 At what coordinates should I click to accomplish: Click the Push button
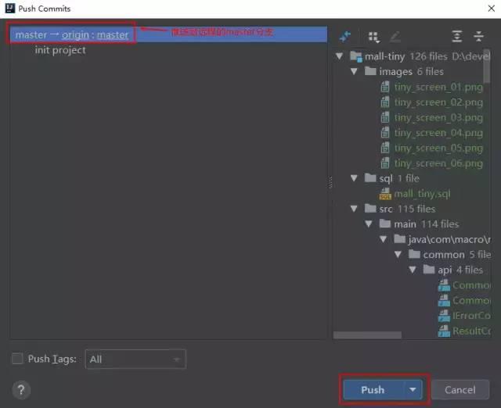pyautogui.click(x=373, y=389)
